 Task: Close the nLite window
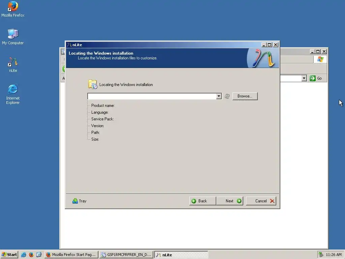276,45
